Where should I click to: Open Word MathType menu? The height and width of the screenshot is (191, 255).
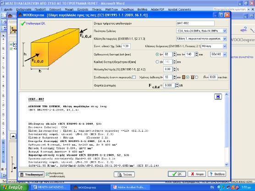111,10
